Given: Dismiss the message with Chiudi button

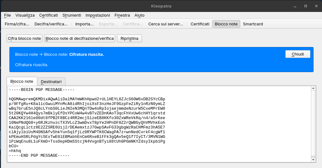Looking at the screenshot, I should pos(298,54).
